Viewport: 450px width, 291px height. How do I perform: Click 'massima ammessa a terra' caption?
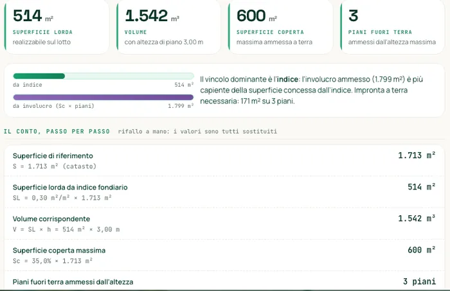tap(274, 42)
